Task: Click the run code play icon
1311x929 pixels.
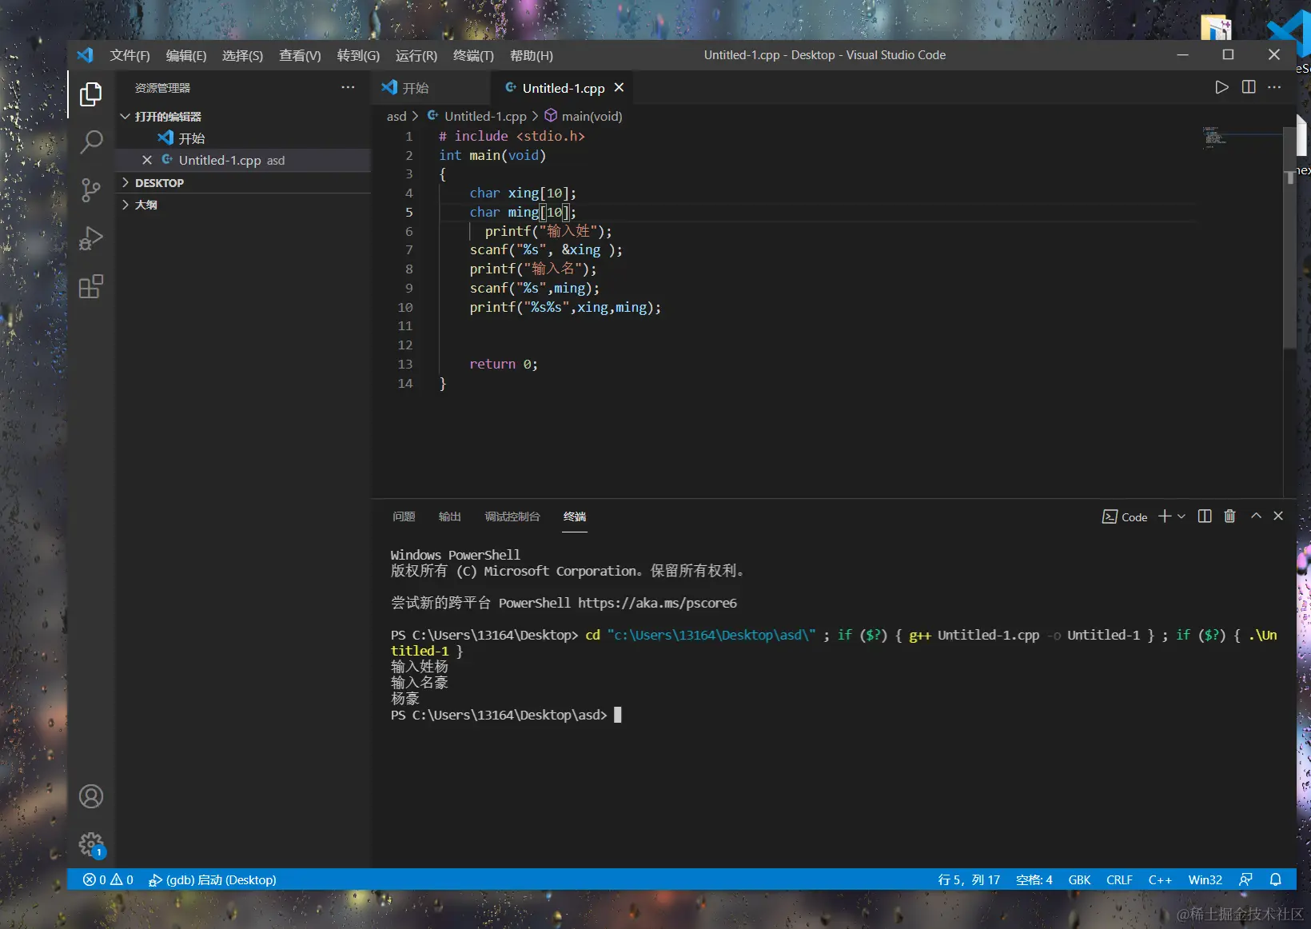Action: click(x=1221, y=87)
